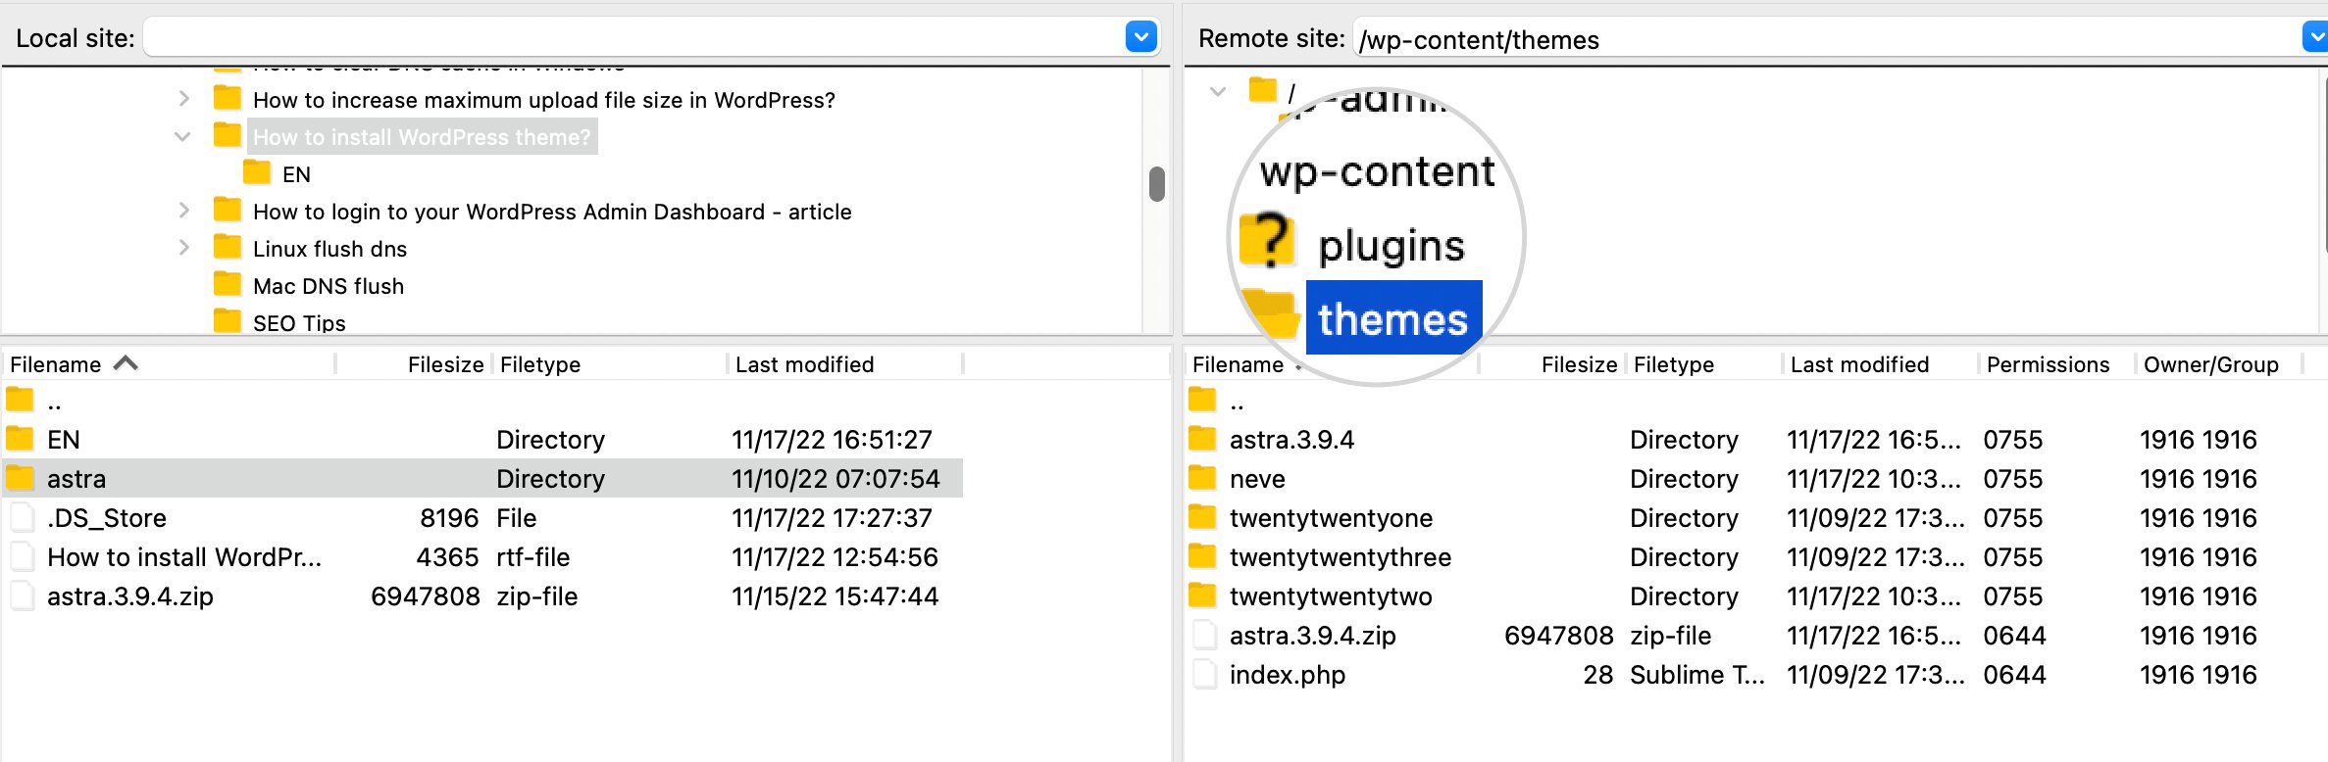This screenshot has width=2328, height=762.
Task: Select the EN subfolder in local tree
Action: pyautogui.click(x=296, y=174)
